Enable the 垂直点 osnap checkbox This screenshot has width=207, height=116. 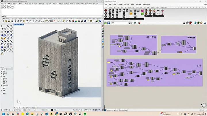coord(2,82)
